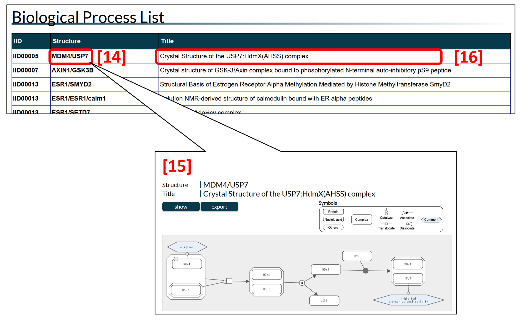Click the Translocate symbol in the legend

[x=386, y=226]
